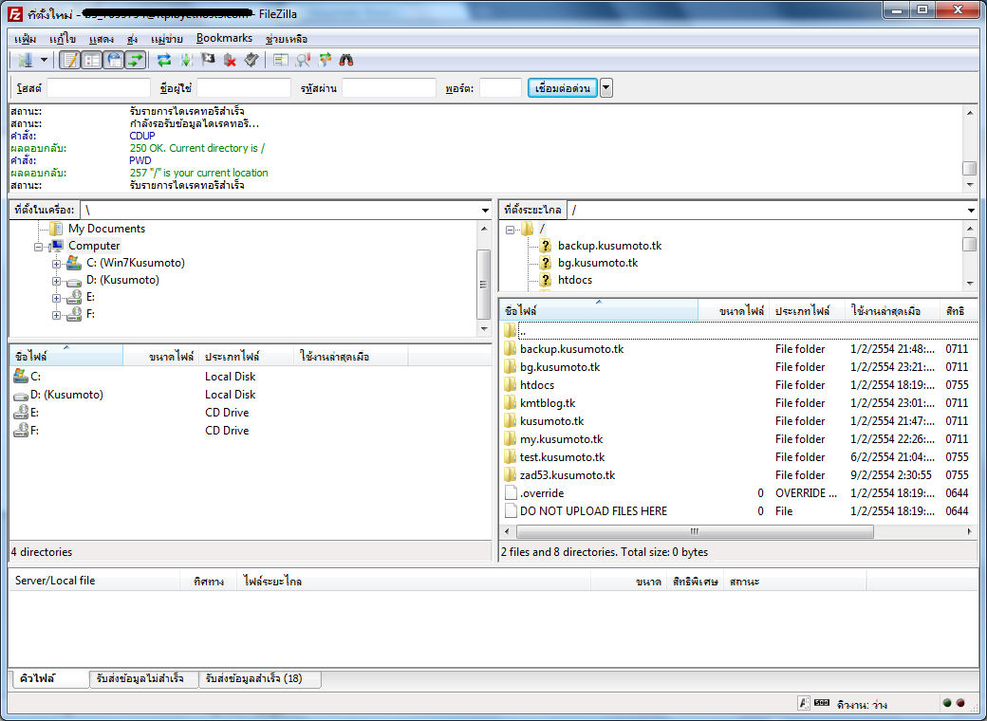Click the .override file icon
The image size is (987, 721).
tap(511, 493)
